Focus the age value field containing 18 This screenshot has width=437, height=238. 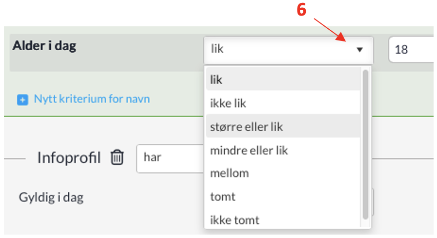(410, 50)
